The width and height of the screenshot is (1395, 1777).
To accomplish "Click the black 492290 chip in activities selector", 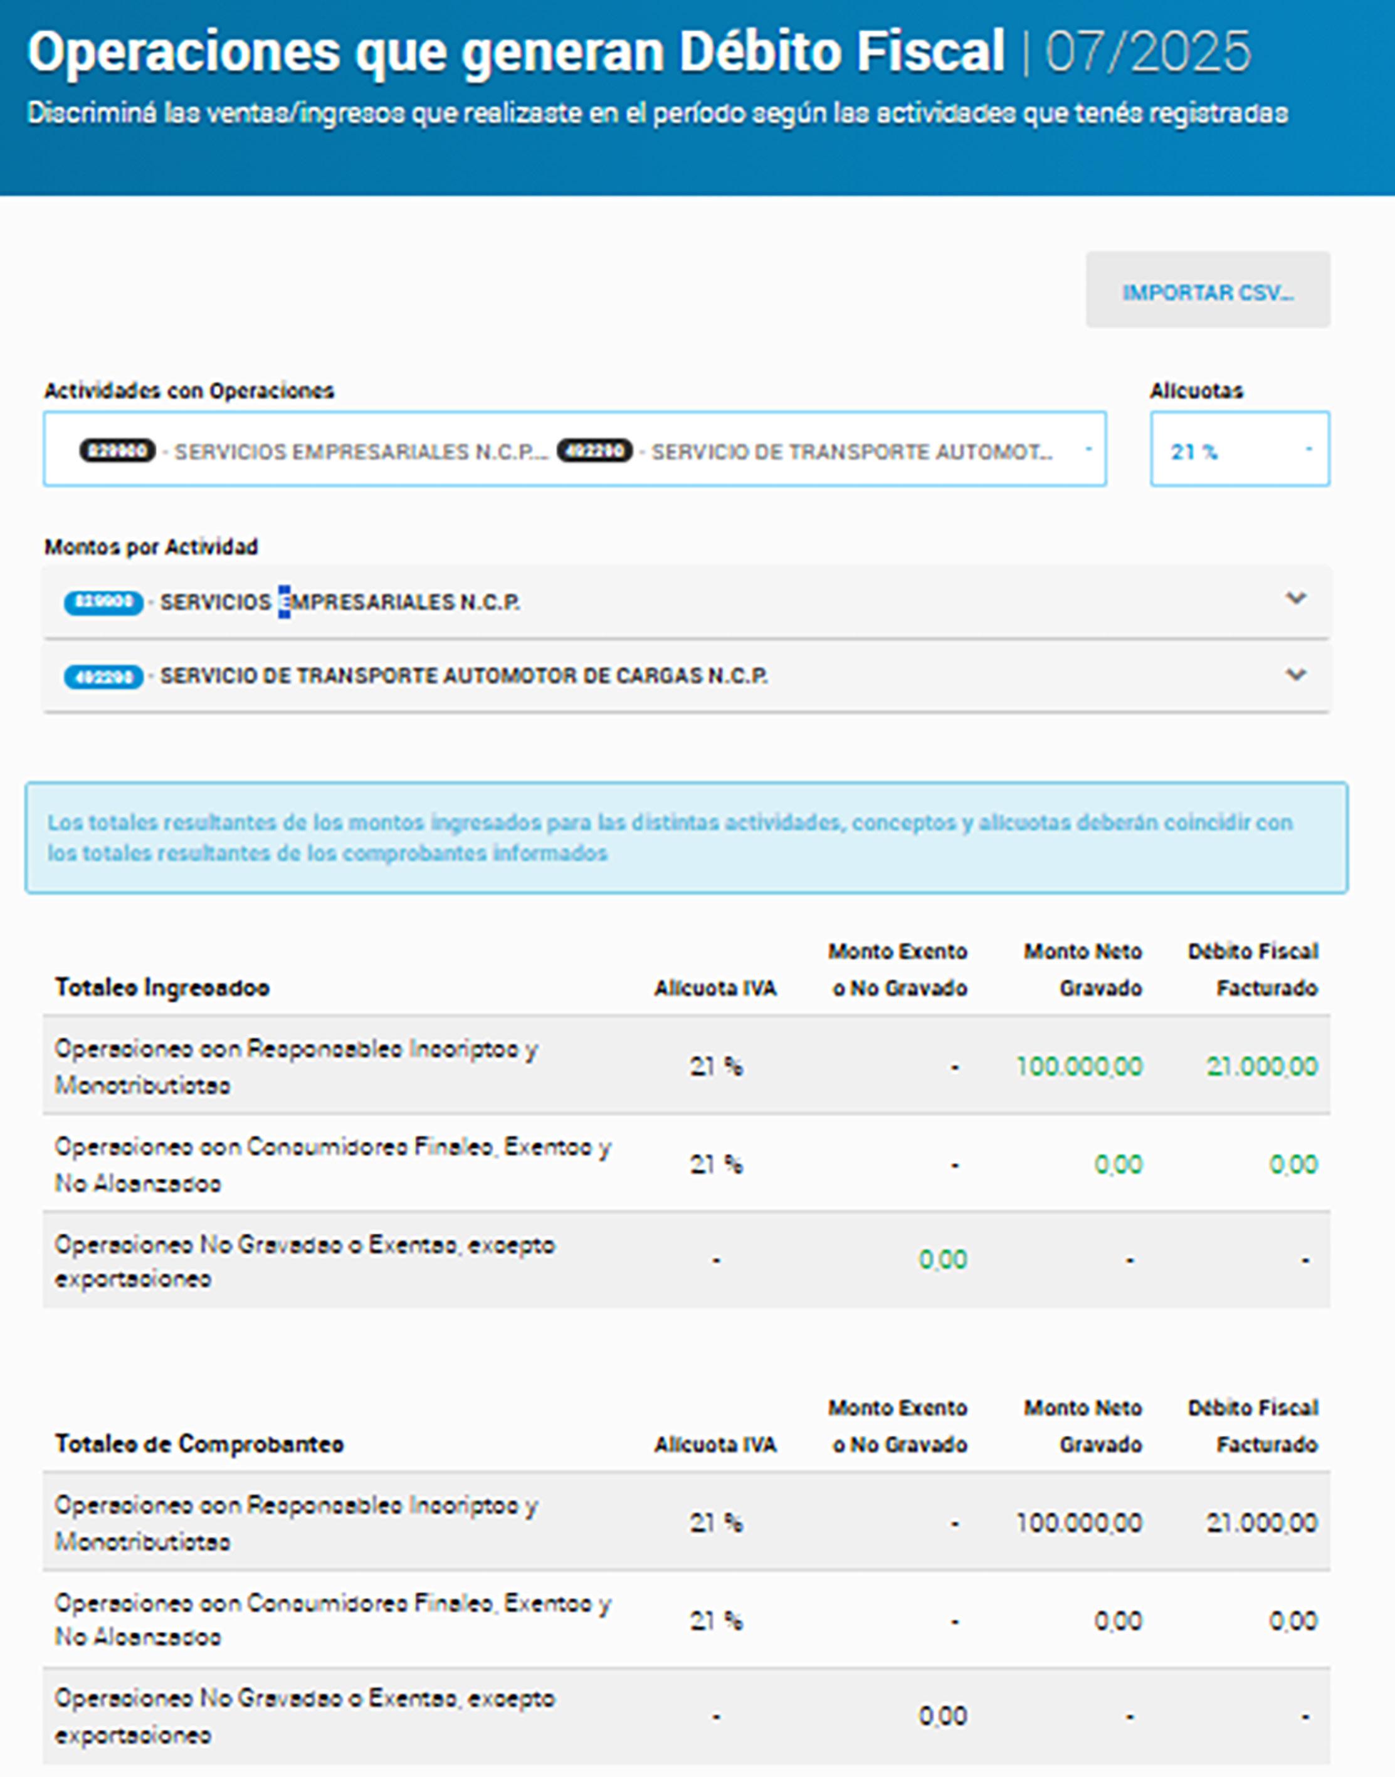I will coord(594,451).
